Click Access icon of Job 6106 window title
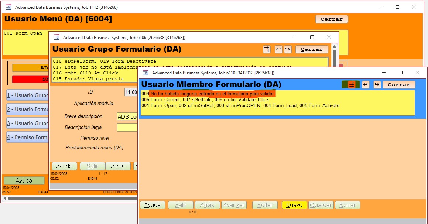The height and width of the screenshot is (224, 428). [x=57, y=37]
